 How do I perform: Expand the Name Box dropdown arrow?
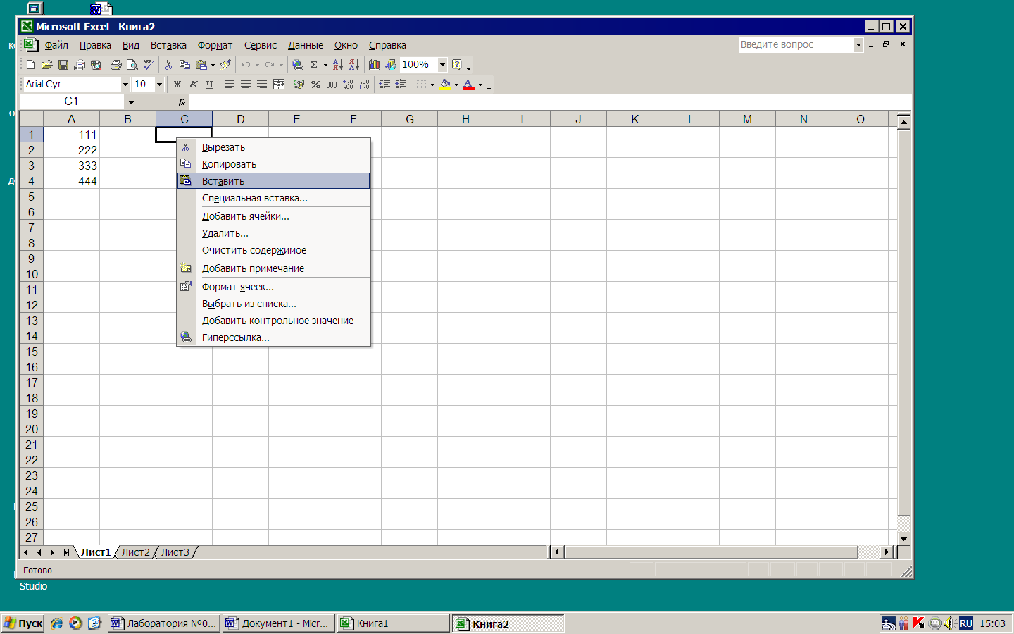pos(131,102)
